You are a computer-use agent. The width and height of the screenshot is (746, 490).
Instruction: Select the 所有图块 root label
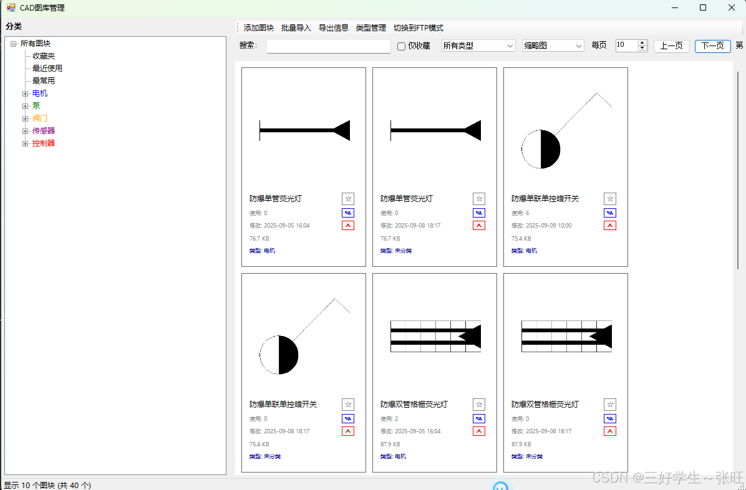[x=36, y=43]
